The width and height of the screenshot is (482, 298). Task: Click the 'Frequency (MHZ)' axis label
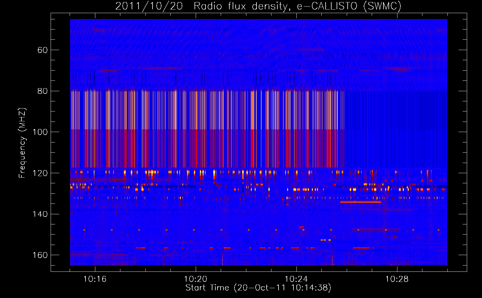(x=22, y=143)
